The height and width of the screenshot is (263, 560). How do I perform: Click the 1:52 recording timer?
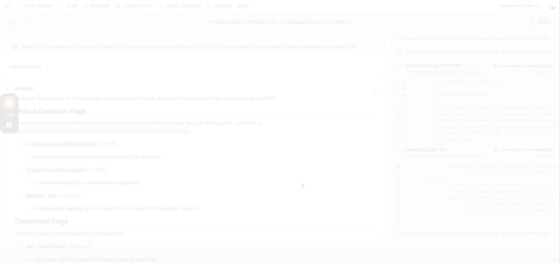(9, 115)
